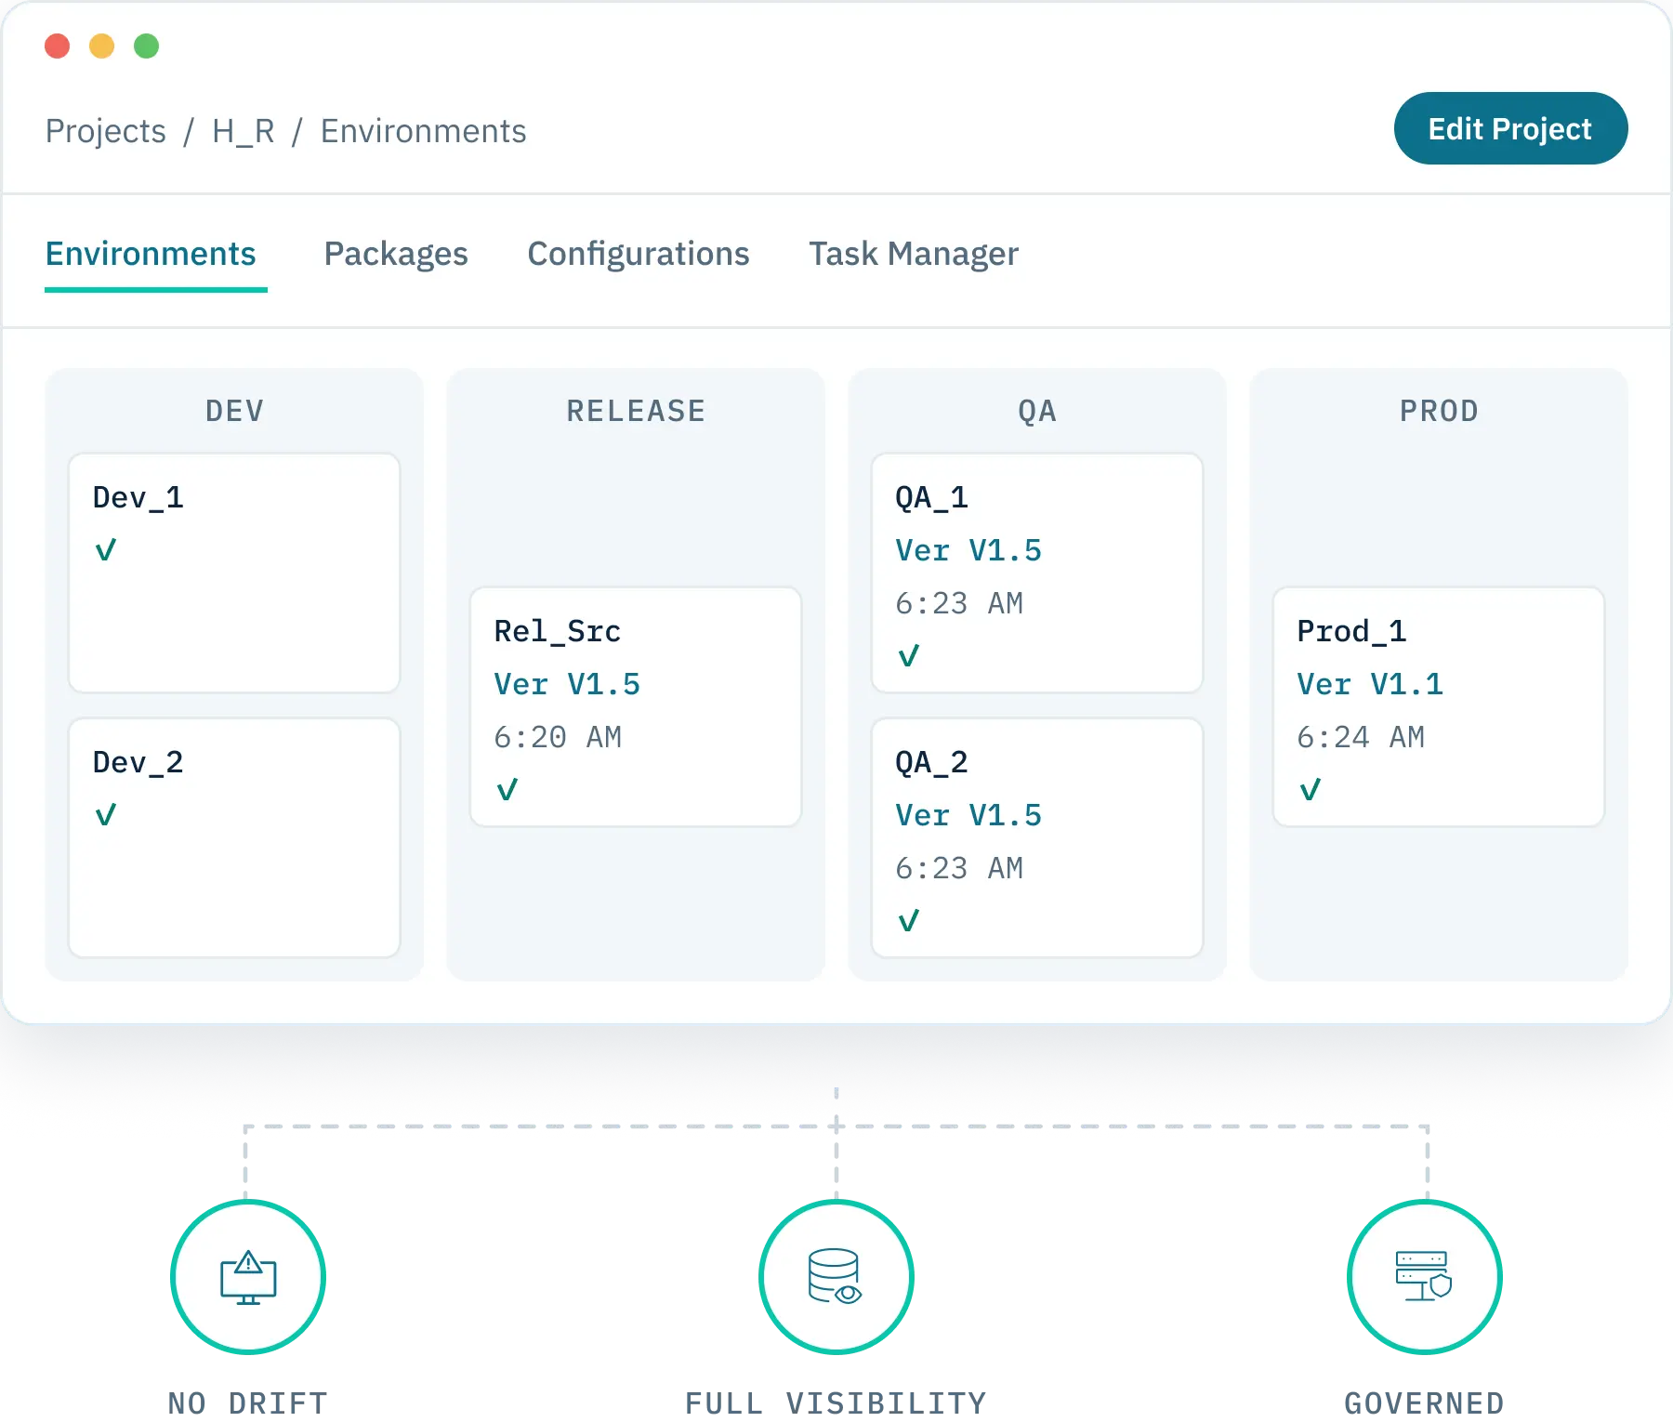Switch to the Environments tab
The height and width of the screenshot is (1422, 1673).
click(151, 254)
